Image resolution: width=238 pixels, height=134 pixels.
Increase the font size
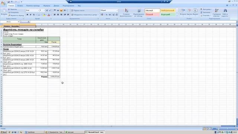(x=47, y=10)
